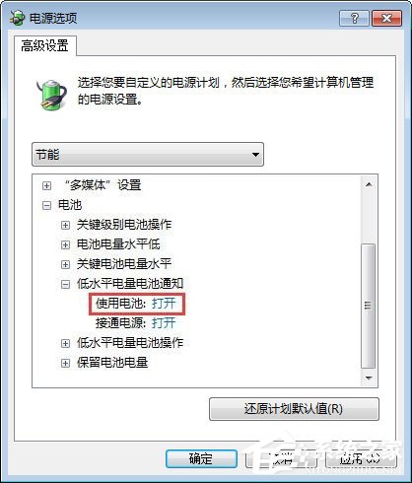This screenshot has height=483, width=412.
Task: Click the 还原计划默认值(R) button
Action: click(x=294, y=409)
